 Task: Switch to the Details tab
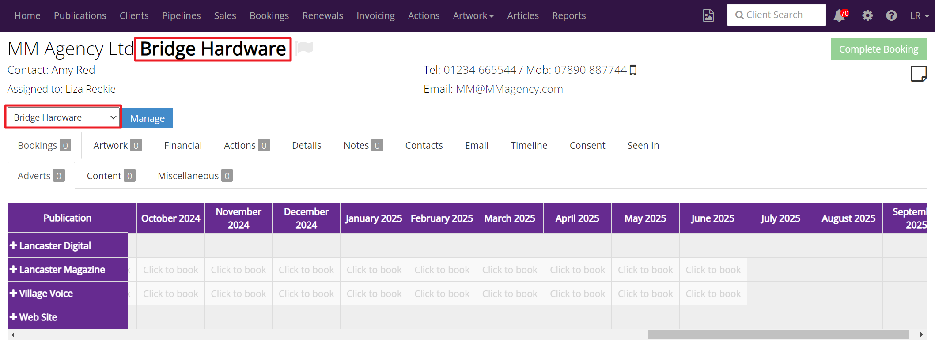[x=307, y=145]
